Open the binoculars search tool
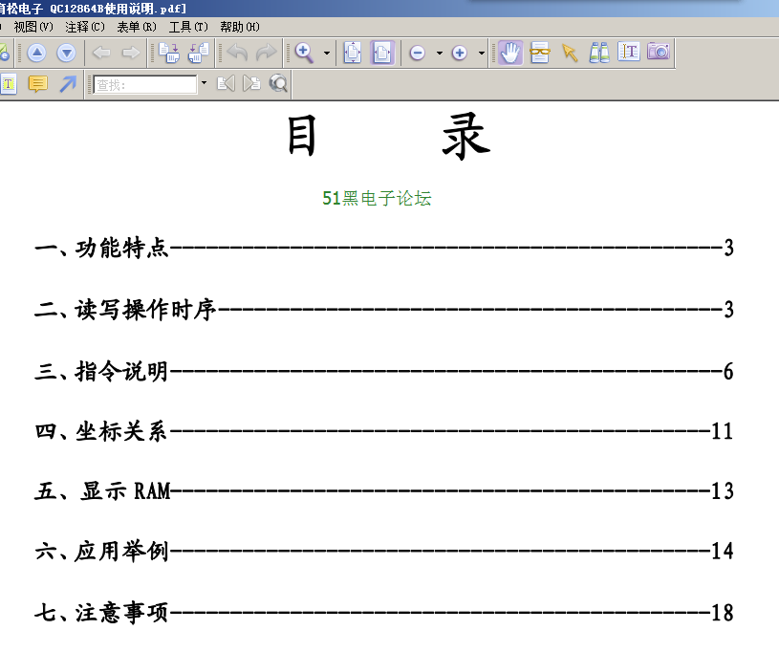This screenshot has width=779, height=652. (x=599, y=54)
